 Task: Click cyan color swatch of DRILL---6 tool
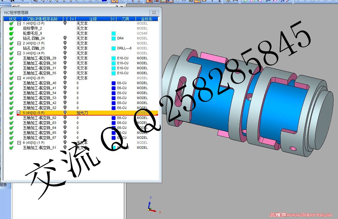click(x=114, y=48)
